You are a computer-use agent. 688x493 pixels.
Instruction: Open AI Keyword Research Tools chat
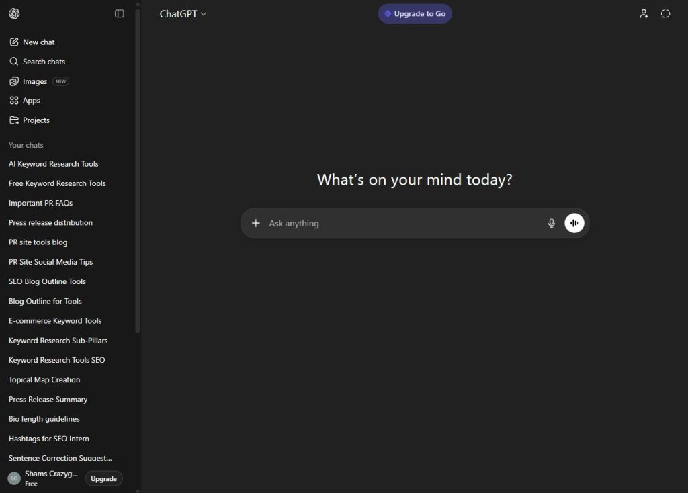[x=67, y=164]
